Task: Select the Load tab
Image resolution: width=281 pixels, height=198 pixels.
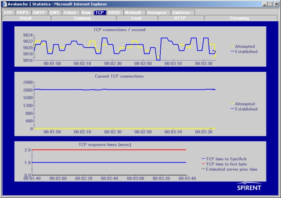Action: pos(136,18)
